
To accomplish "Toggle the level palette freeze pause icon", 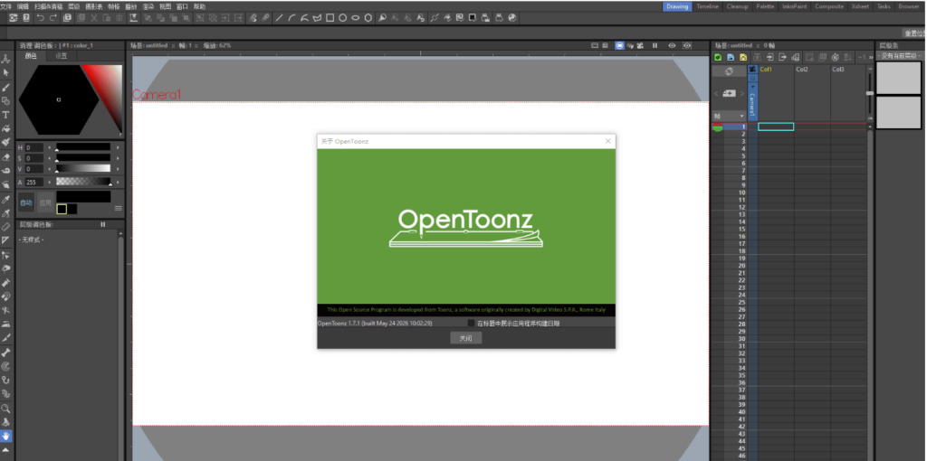I will 103,224.
